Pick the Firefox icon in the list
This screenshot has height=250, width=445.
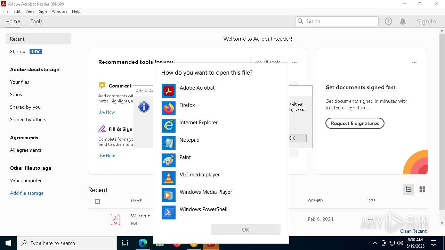point(169,108)
